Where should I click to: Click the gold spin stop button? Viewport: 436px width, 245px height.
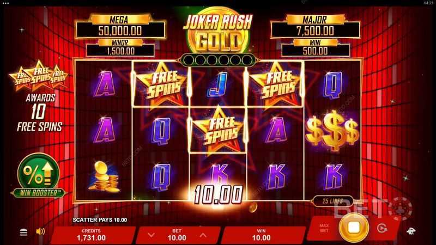coord(354,228)
